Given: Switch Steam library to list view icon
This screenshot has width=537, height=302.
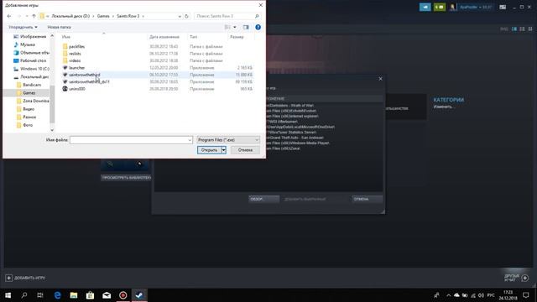Looking at the screenshot, I should coord(522,29).
